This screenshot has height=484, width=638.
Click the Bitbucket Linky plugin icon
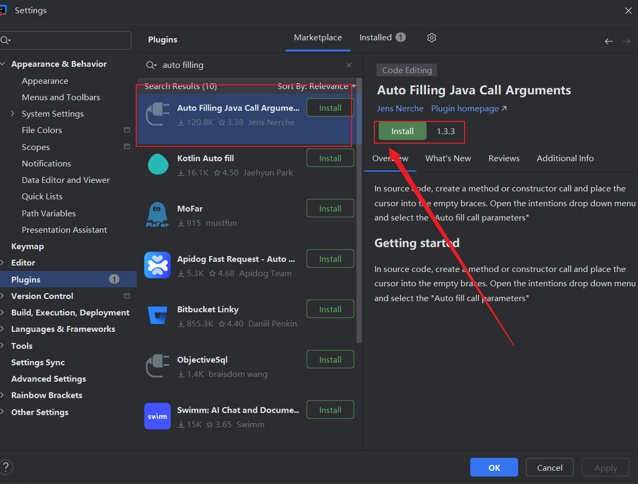pos(158,315)
